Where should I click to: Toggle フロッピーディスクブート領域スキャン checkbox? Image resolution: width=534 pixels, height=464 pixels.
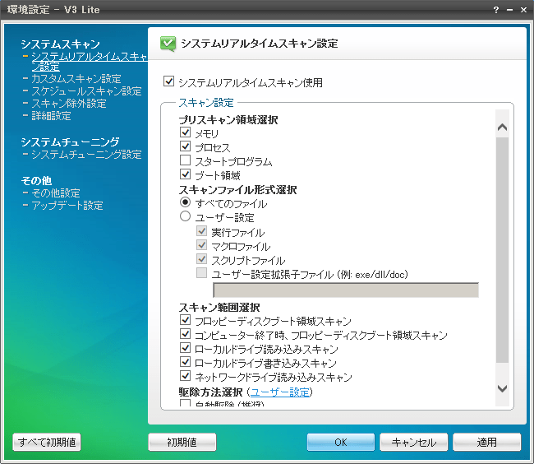[186, 320]
